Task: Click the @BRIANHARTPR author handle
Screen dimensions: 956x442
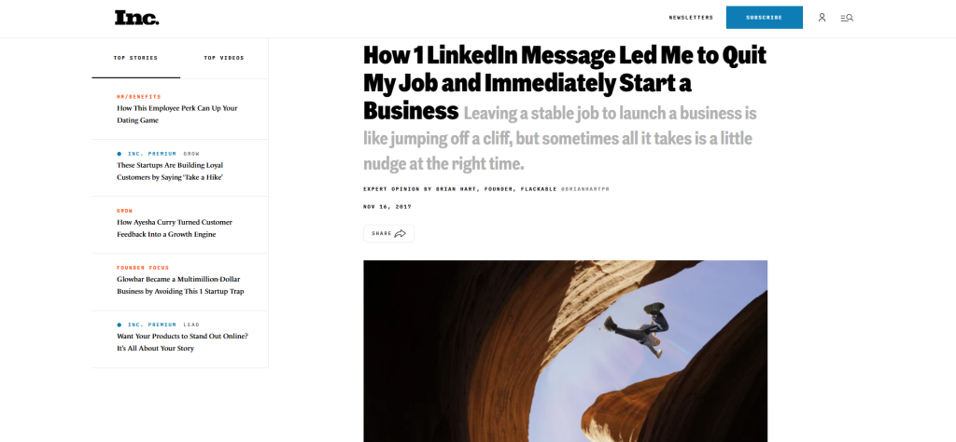Action: [584, 188]
